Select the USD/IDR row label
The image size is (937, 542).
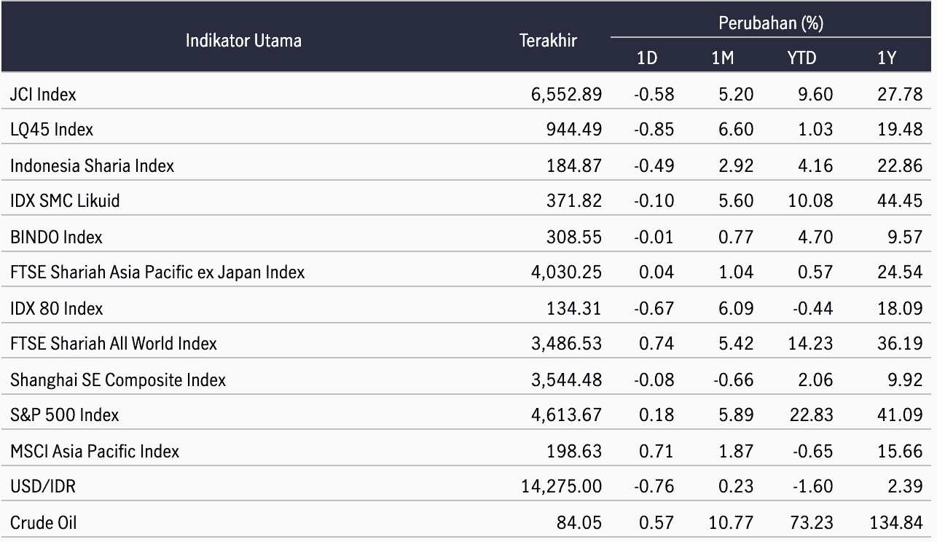[43, 486]
